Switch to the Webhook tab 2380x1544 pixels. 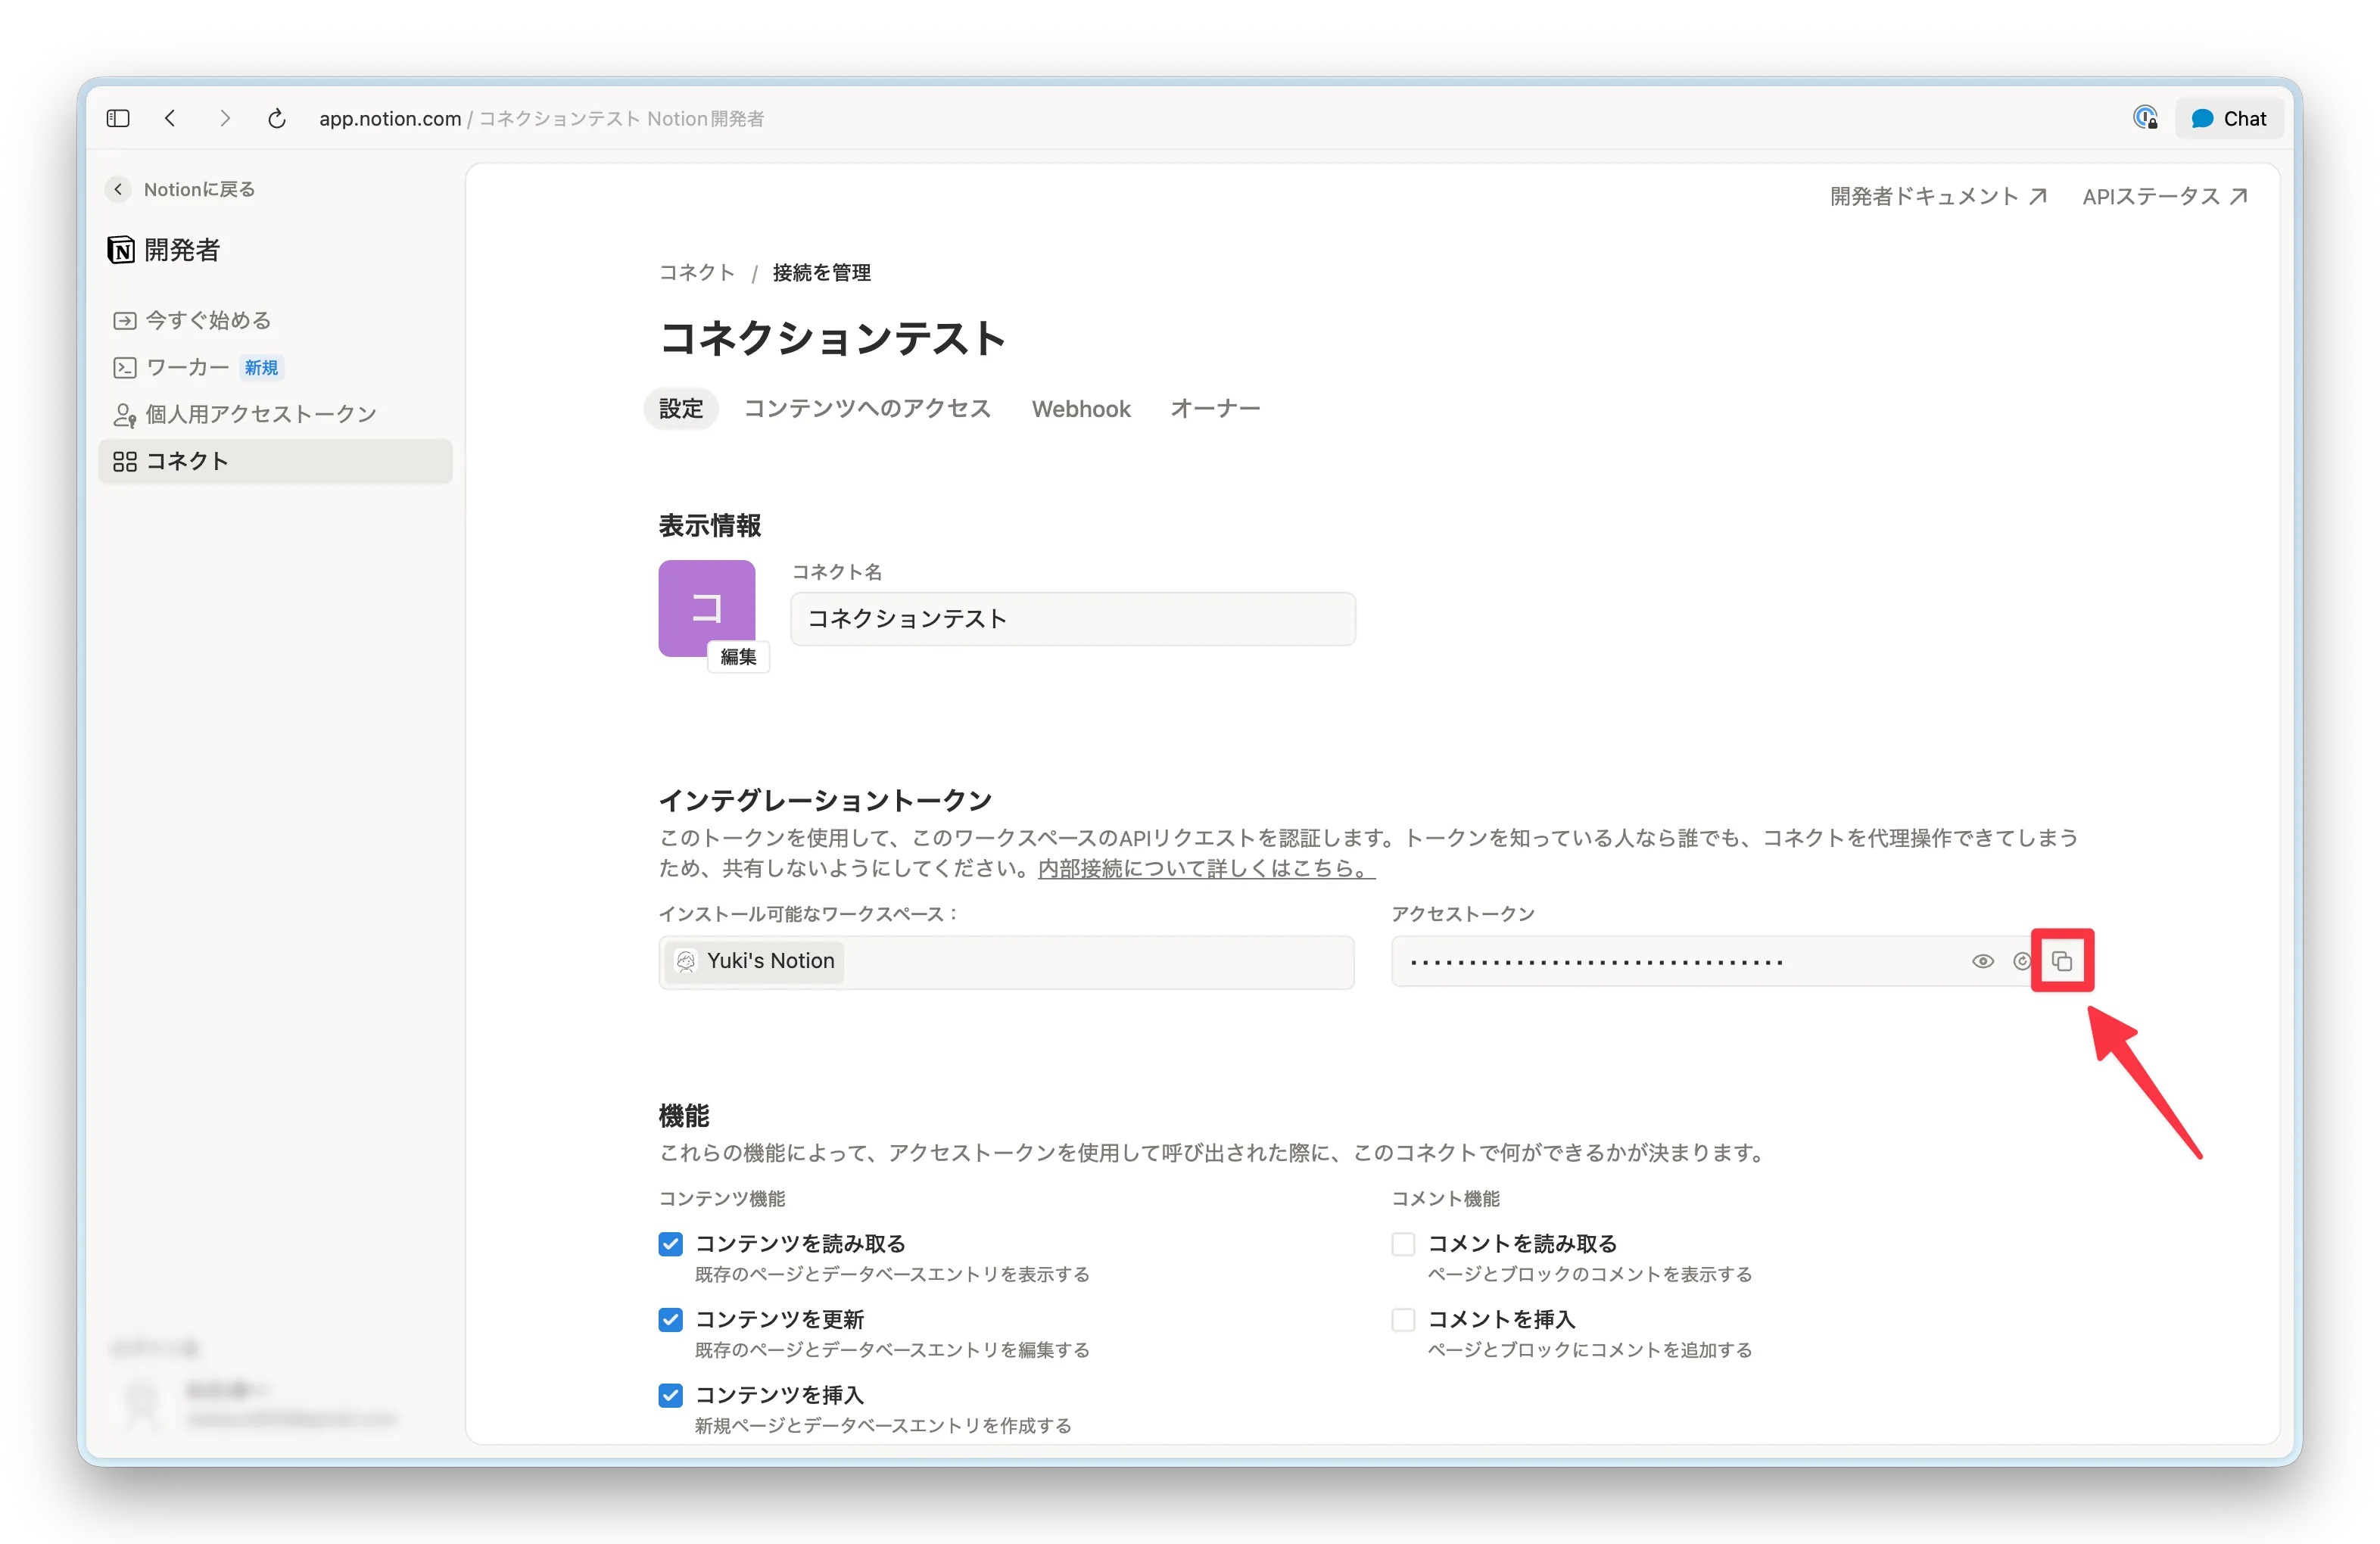[1080, 408]
